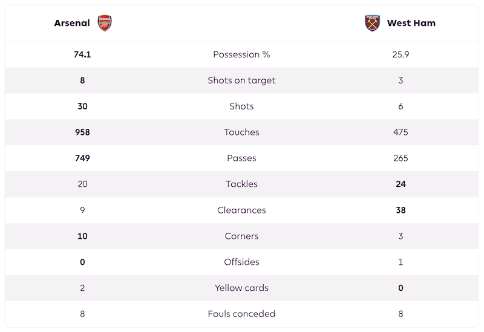Open the West Ham team name link
Screen dimensions: 484x332
click(411, 23)
